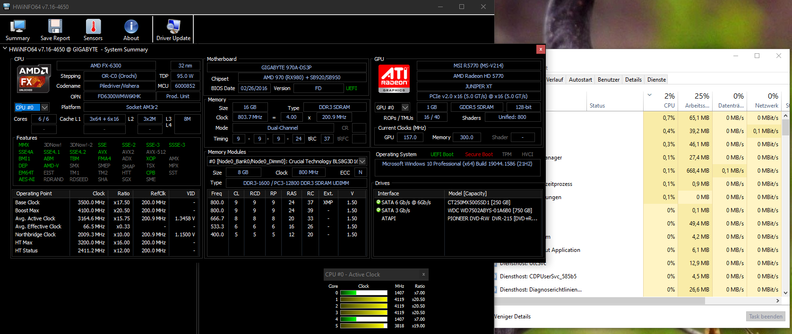This screenshot has height=334, width=792.
Task: Click the Secure Boot red label
Action: (x=479, y=154)
